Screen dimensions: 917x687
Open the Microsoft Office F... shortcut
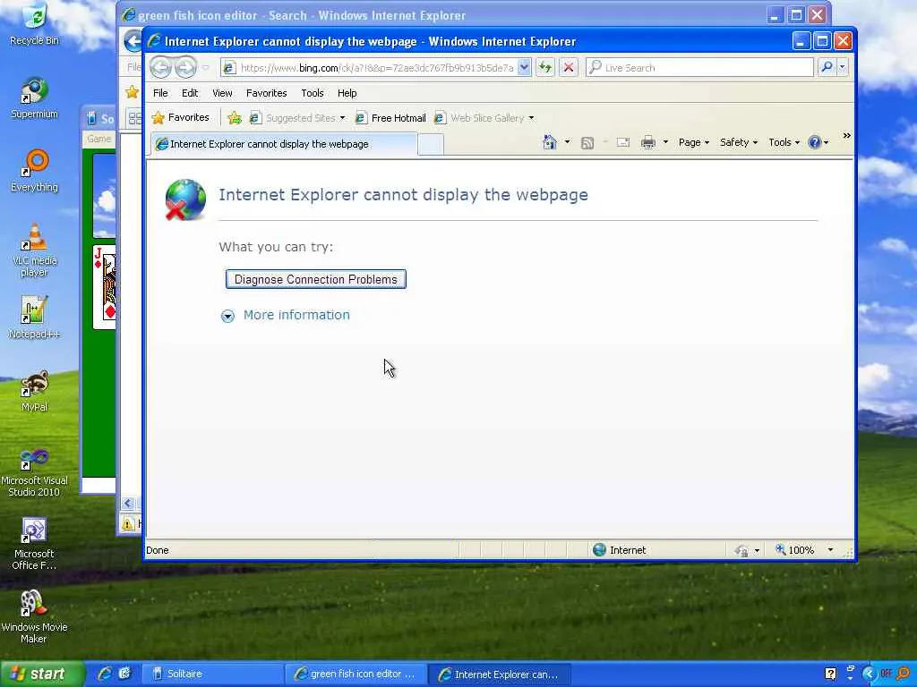(x=35, y=543)
